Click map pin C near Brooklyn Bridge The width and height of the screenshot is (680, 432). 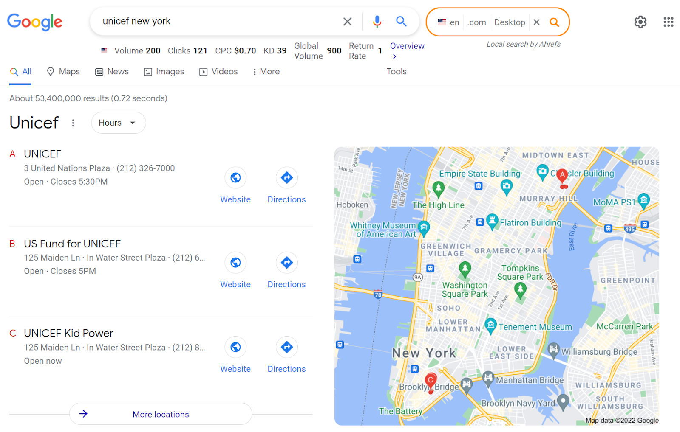coord(431,381)
